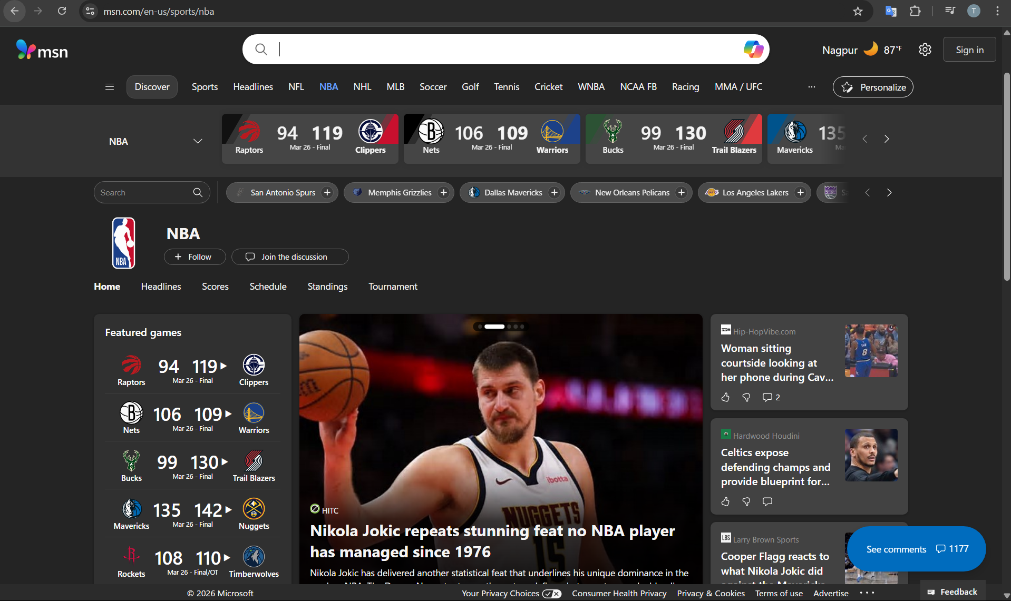Click the MSN logo
The width and height of the screenshot is (1011, 601).
[42, 50]
